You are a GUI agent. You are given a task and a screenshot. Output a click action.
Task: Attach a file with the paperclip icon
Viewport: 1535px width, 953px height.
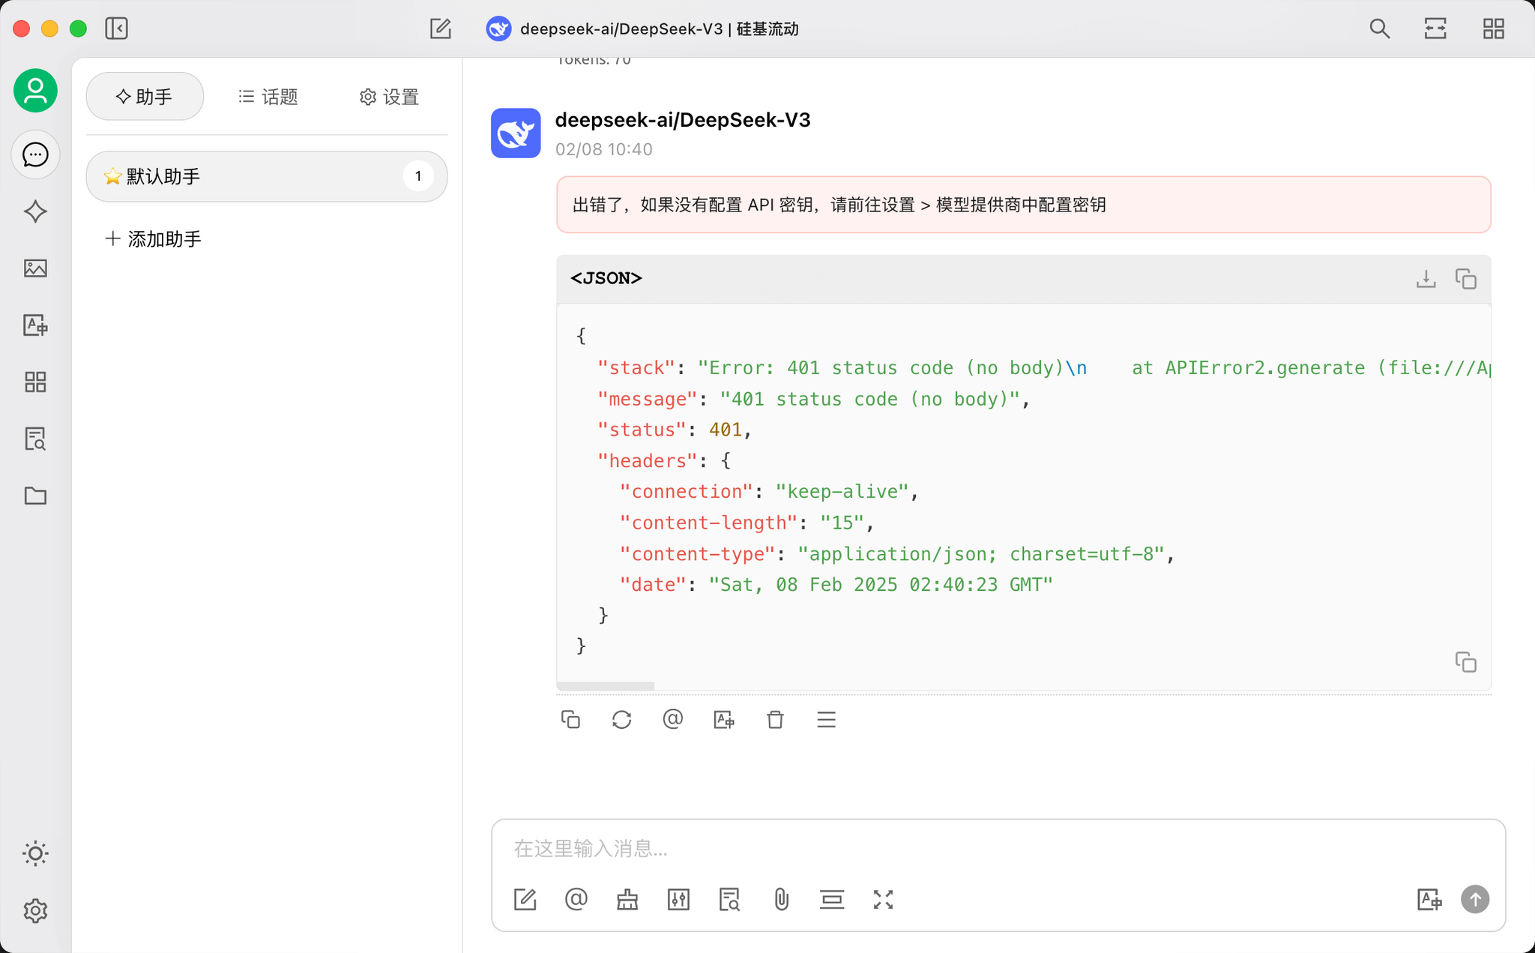(x=781, y=899)
